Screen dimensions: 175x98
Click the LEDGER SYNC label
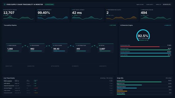(x=31, y=66)
